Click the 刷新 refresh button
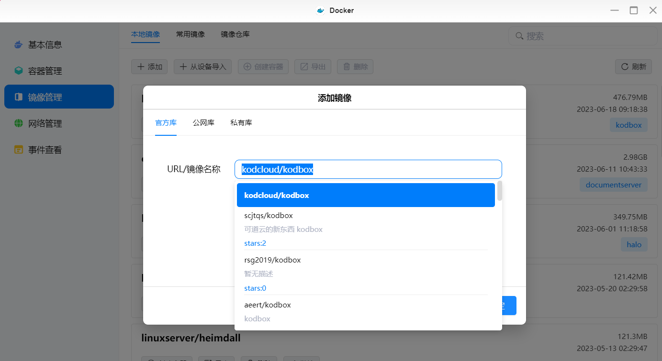This screenshot has width=662, height=361. pos(633,67)
